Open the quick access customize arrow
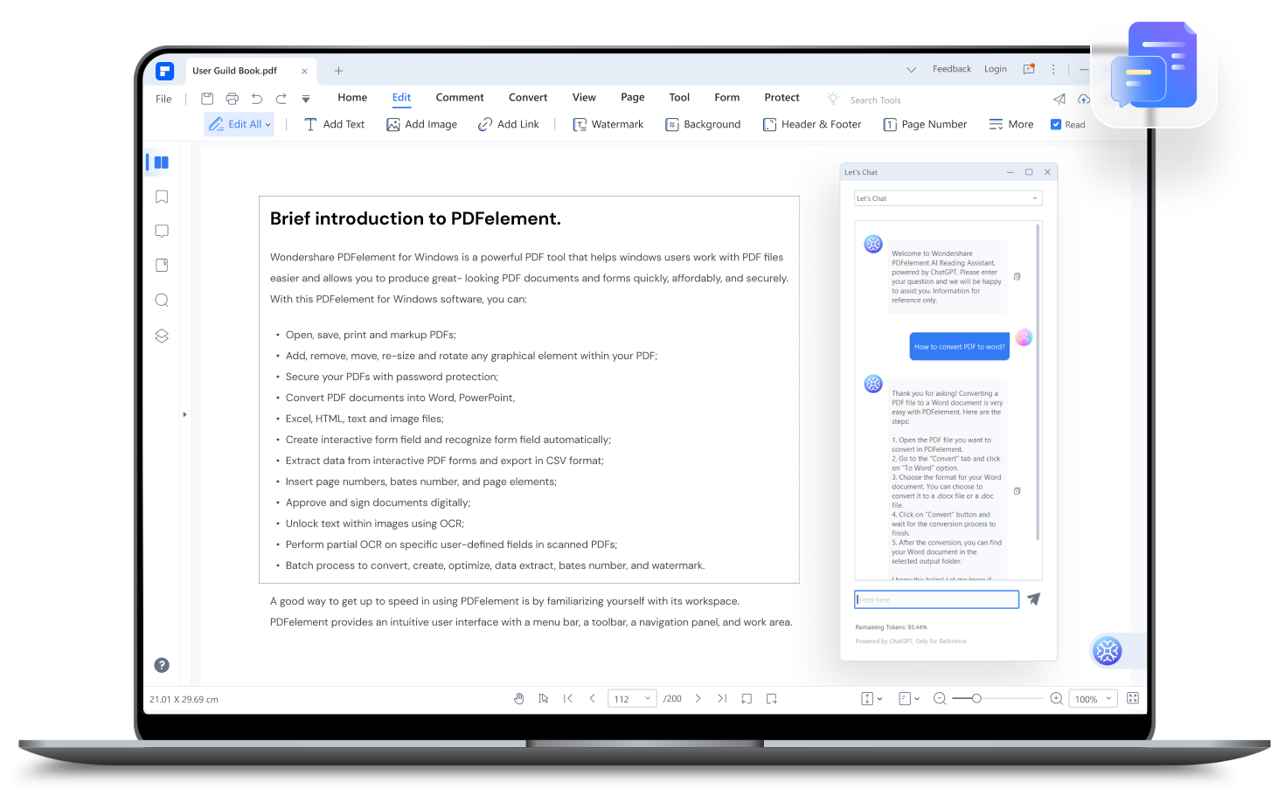The image size is (1271, 796). pos(306,100)
